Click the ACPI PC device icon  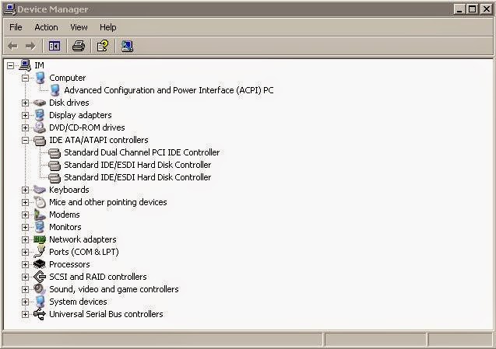click(55, 90)
